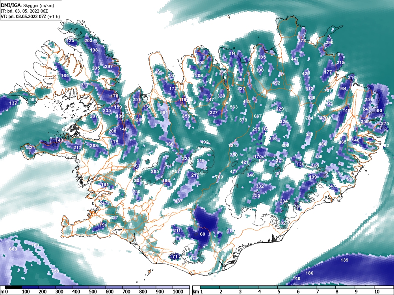Click the black legend swatch beside m 0
The image size is (394, 295).
click(13, 287)
